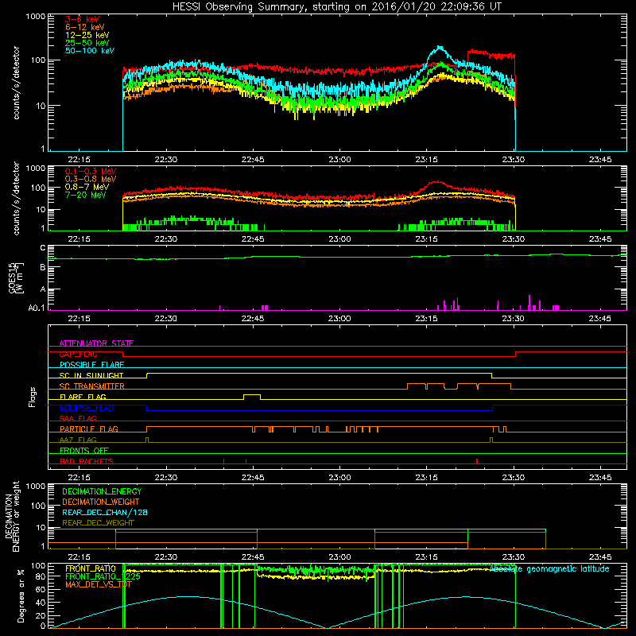Image resolution: width=636 pixels, height=636 pixels.
Task: Click 23:15 tick label under the GOES15 panel
Action: [x=426, y=319]
